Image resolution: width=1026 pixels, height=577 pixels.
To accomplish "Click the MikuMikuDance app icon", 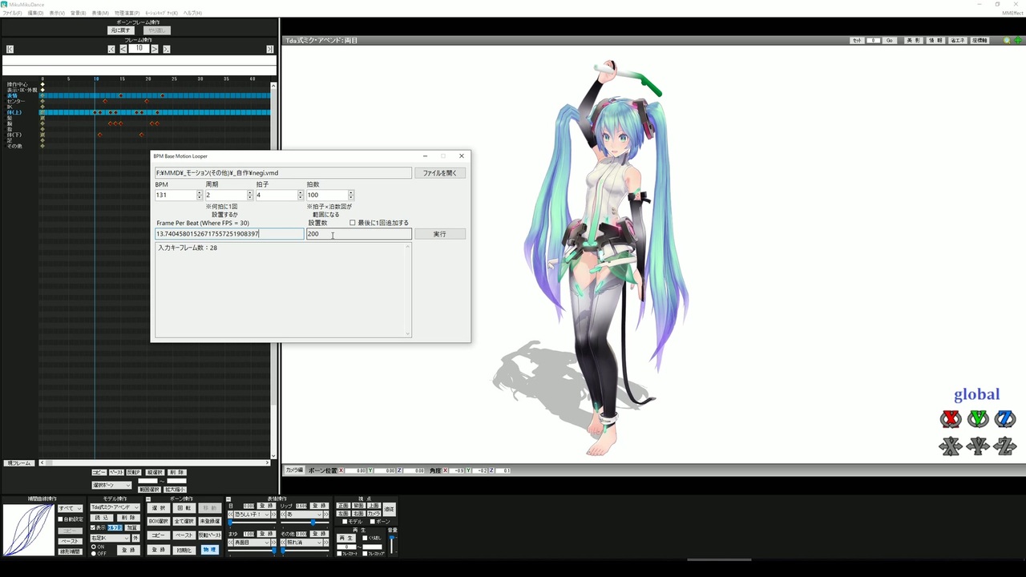I will [x=4, y=4].
